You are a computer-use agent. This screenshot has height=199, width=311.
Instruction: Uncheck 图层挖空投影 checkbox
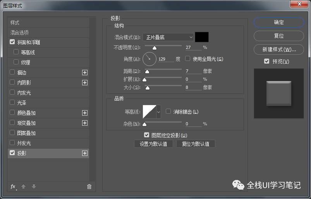146,135
